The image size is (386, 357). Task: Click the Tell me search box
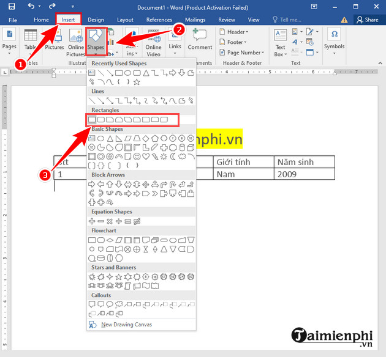pyautogui.click(x=287, y=20)
